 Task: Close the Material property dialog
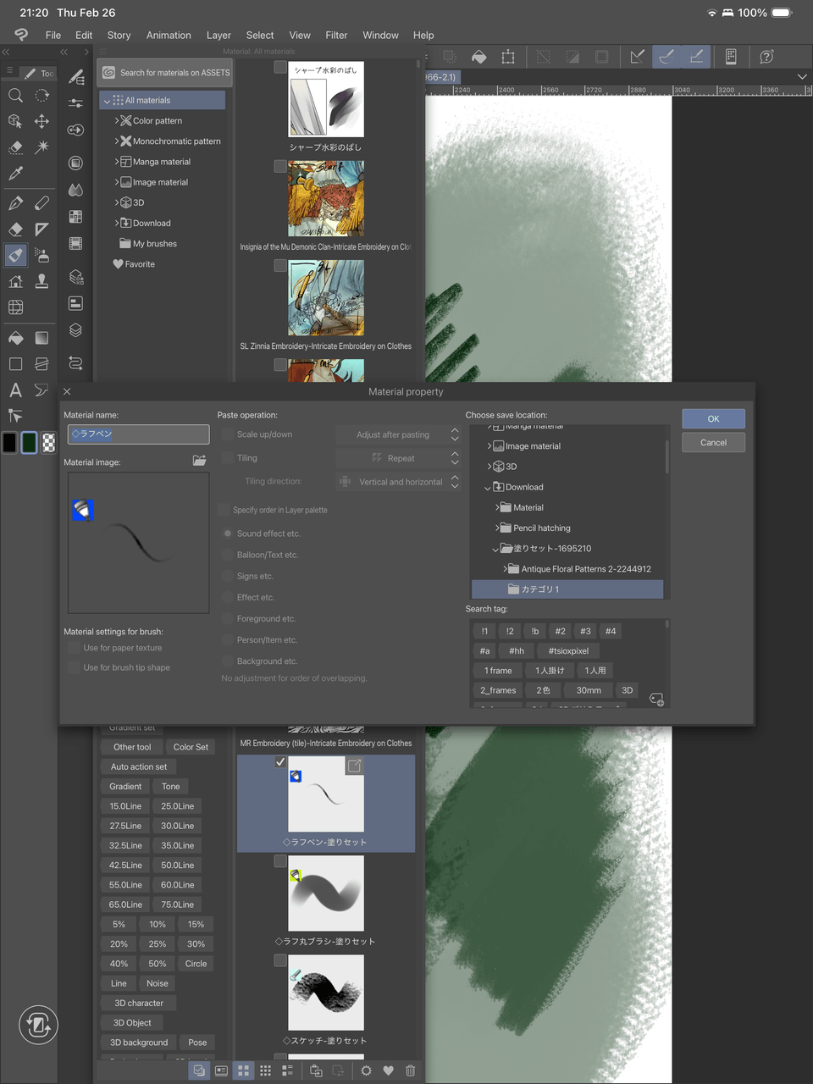tap(67, 391)
